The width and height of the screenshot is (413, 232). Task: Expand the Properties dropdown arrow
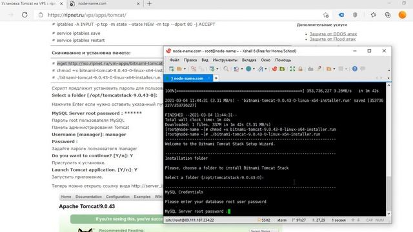[217, 69]
